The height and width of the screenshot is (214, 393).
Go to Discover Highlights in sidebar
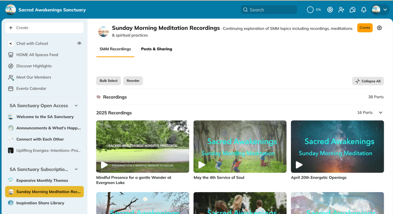[34, 66]
